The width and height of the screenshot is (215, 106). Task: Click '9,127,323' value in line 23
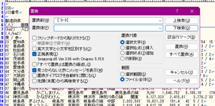click(155, 97)
